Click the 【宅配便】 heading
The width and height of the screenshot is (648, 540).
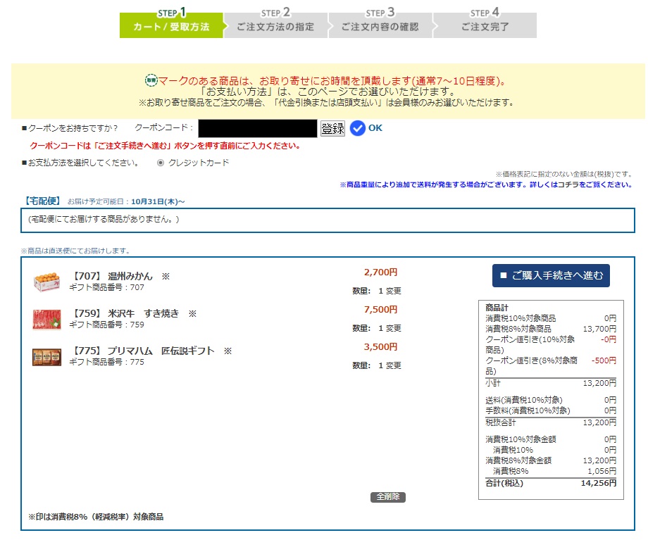click(42, 201)
